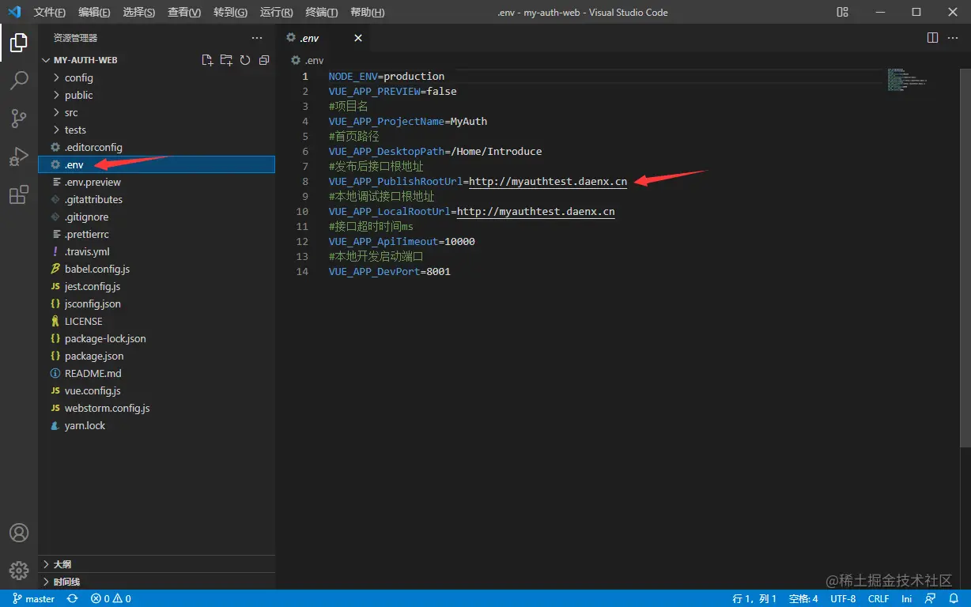The height and width of the screenshot is (607, 971).
Task: Open the 选择(S) menu
Action: pyautogui.click(x=139, y=12)
